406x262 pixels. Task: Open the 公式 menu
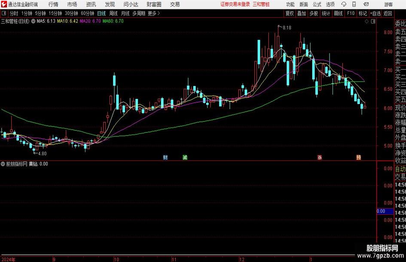(317, 4)
